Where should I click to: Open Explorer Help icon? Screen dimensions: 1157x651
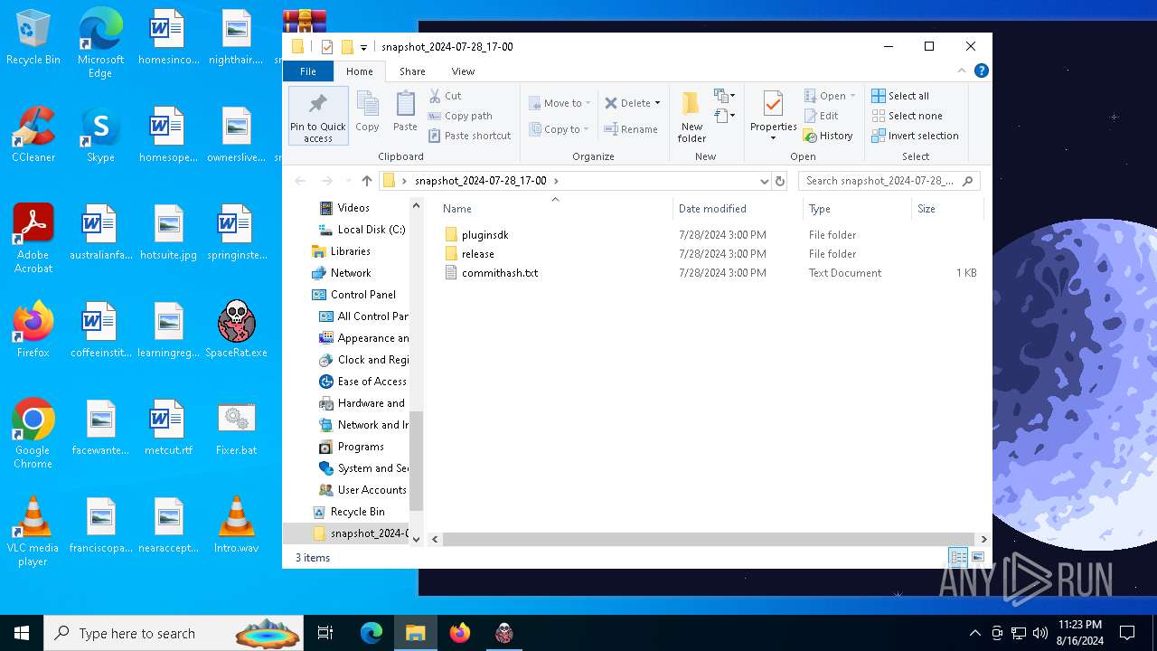pyautogui.click(x=981, y=71)
